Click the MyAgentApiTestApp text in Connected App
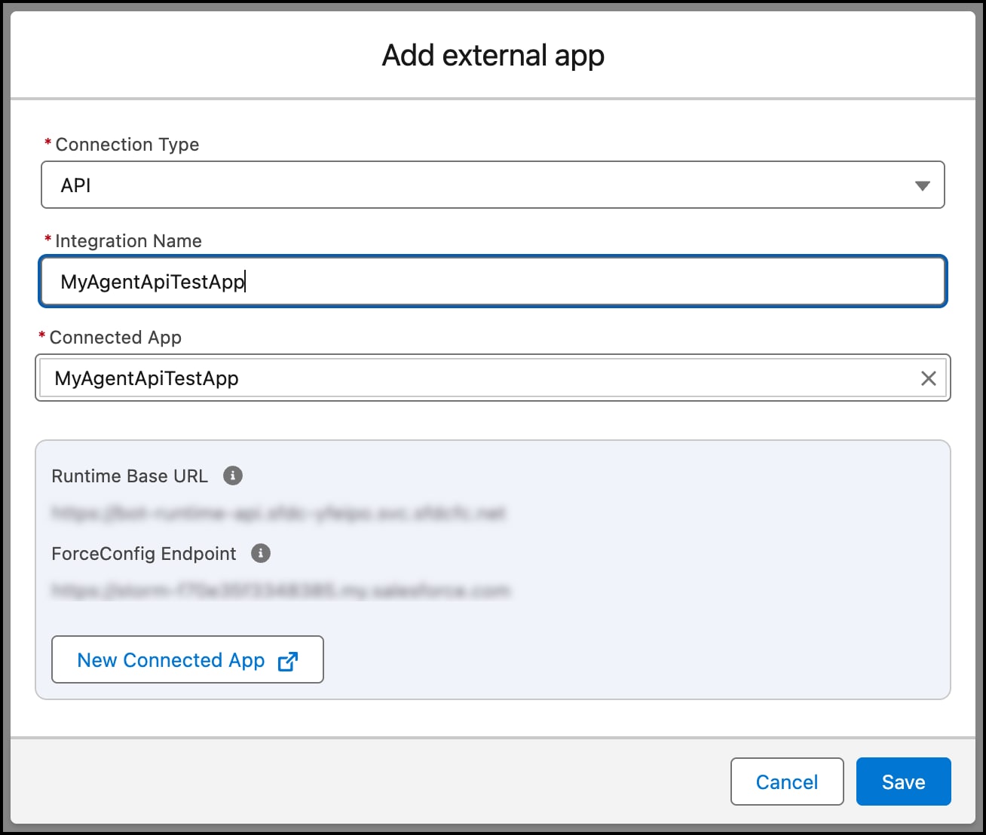This screenshot has height=835, width=986. (147, 378)
